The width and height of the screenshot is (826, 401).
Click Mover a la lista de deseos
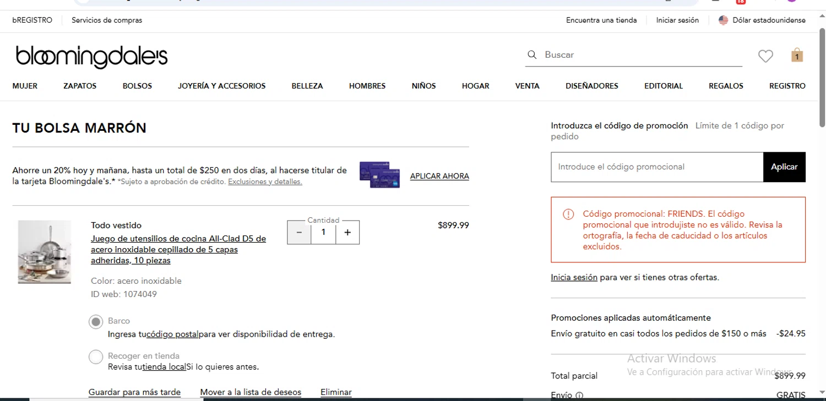coord(251,392)
